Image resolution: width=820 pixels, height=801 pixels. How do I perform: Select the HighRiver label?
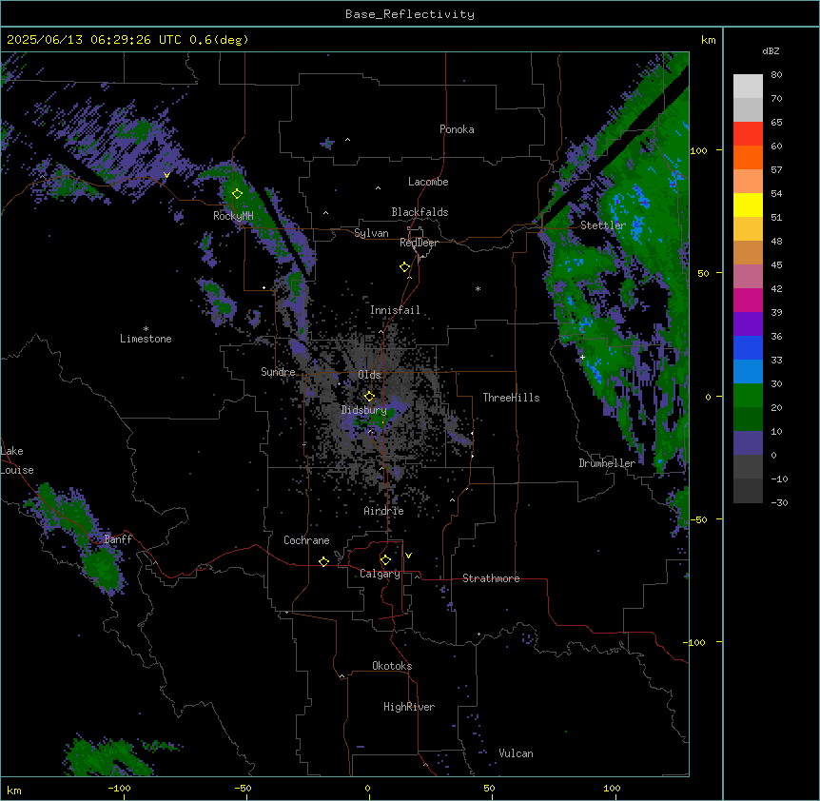409,707
